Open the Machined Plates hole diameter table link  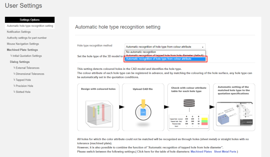pos(201,152)
